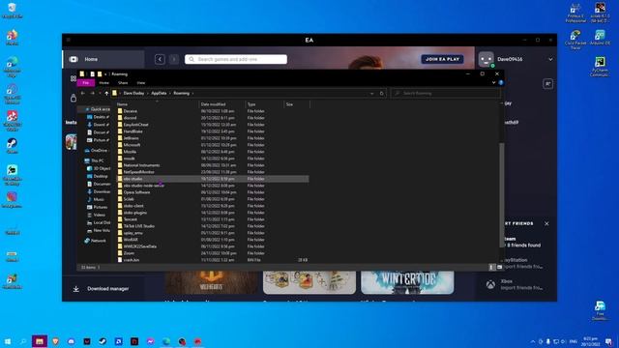Click the Up one level arrow

(106, 94)
